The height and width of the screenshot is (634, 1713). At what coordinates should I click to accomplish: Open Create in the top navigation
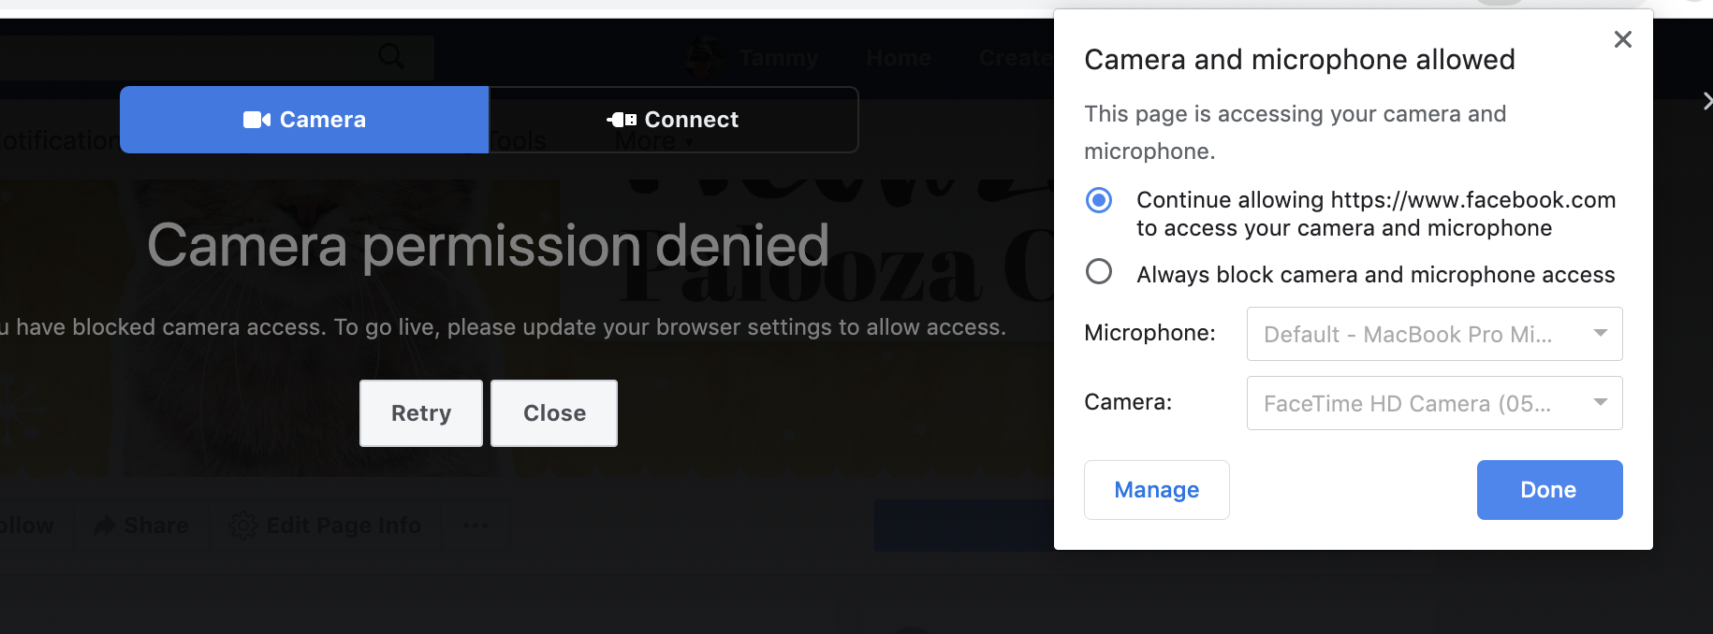[x=1015, y=58]
